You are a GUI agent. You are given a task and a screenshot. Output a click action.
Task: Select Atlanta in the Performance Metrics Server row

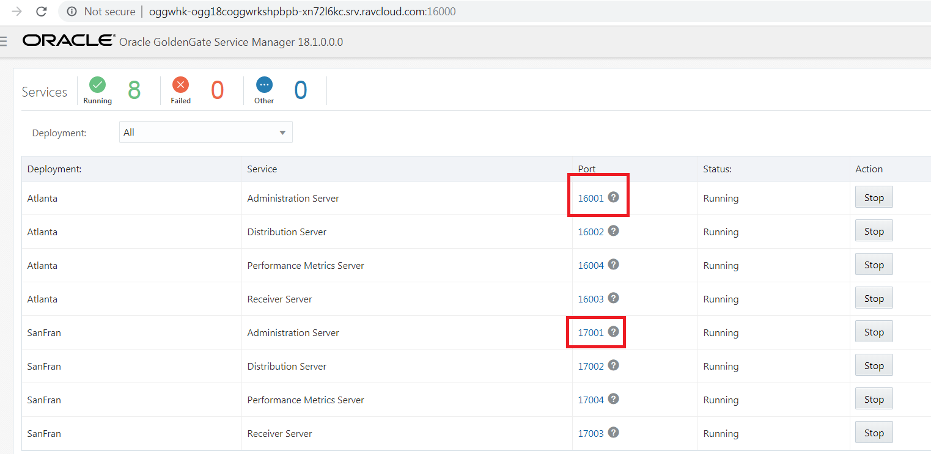tap(42, 266)
